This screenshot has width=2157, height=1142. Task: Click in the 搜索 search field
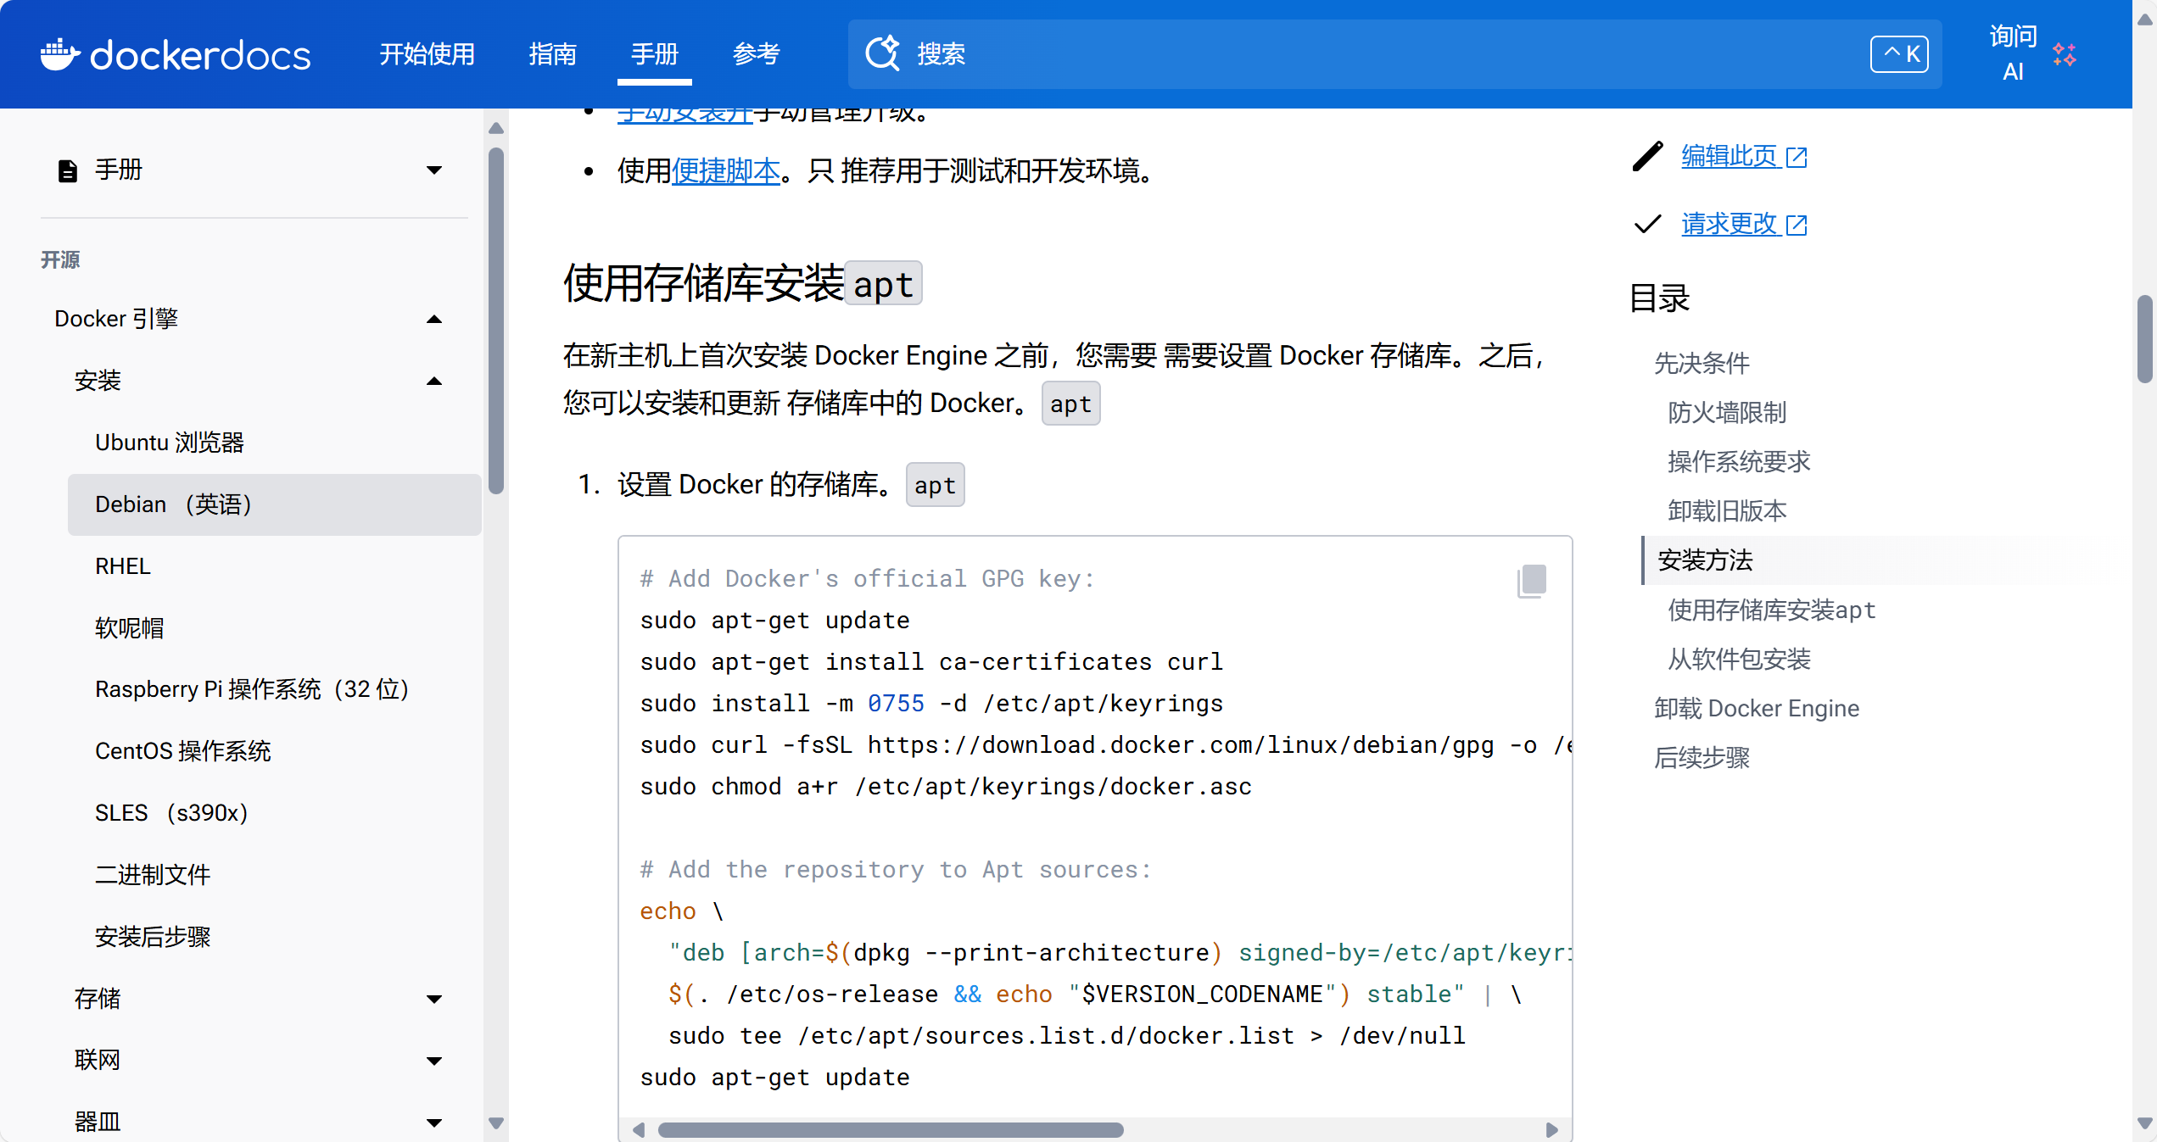(1357, 54)
